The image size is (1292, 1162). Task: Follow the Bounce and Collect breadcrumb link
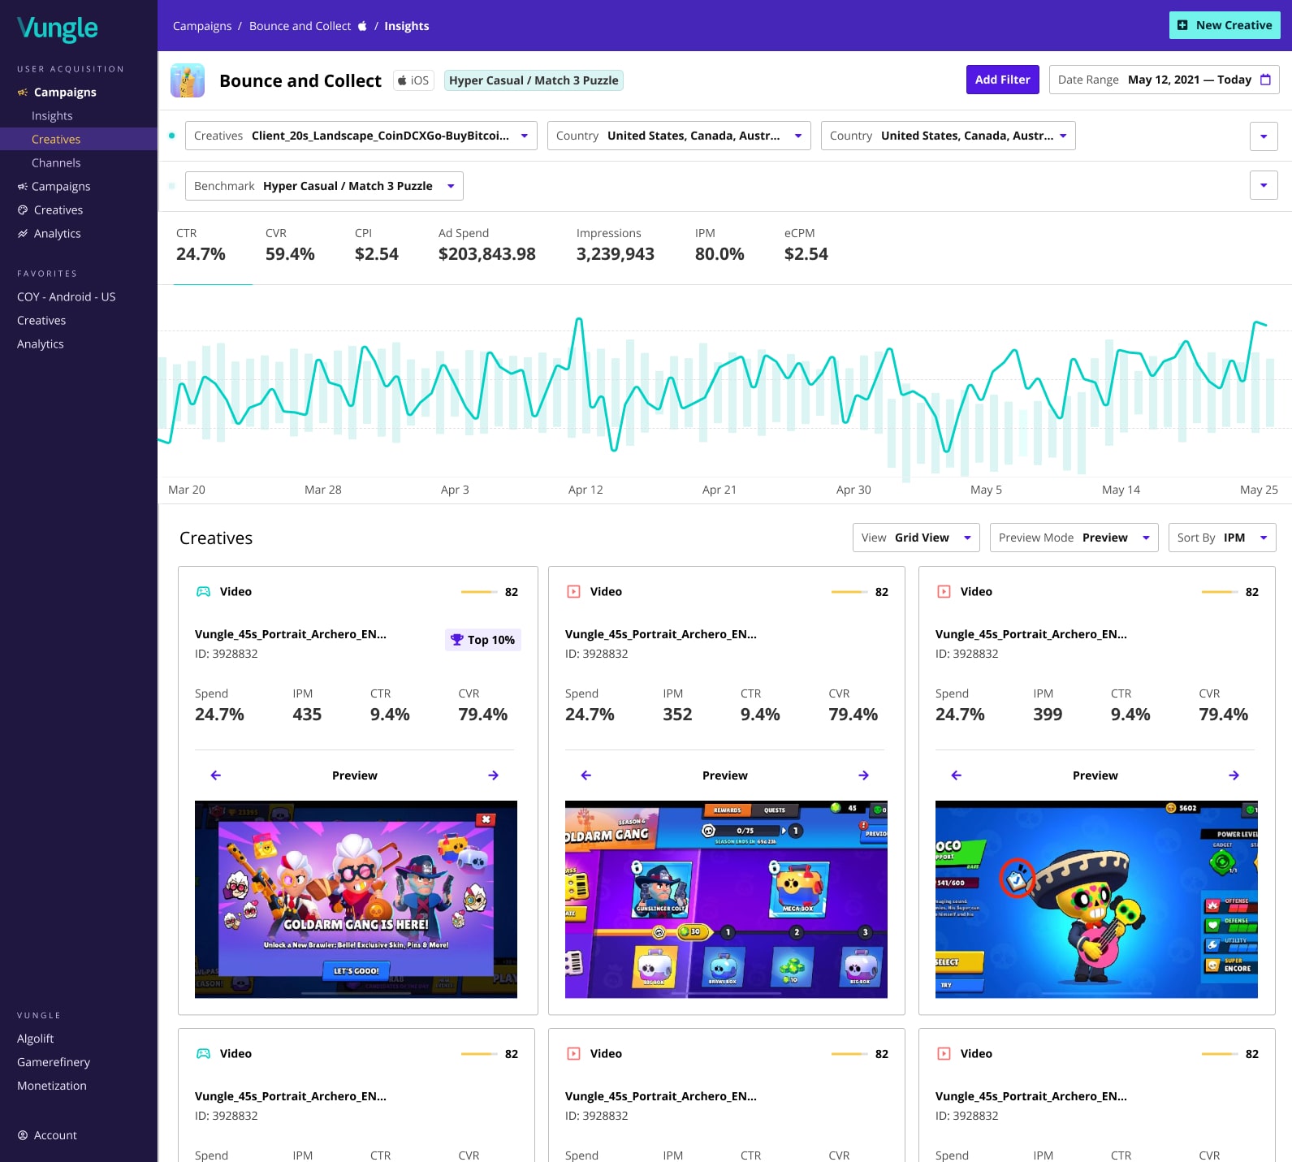coord(300,26)
